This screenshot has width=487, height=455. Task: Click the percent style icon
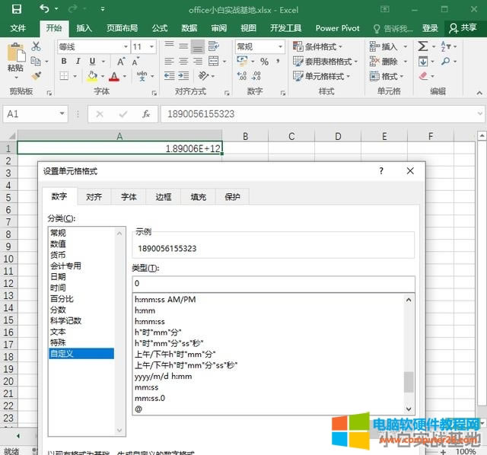point(263,62)
